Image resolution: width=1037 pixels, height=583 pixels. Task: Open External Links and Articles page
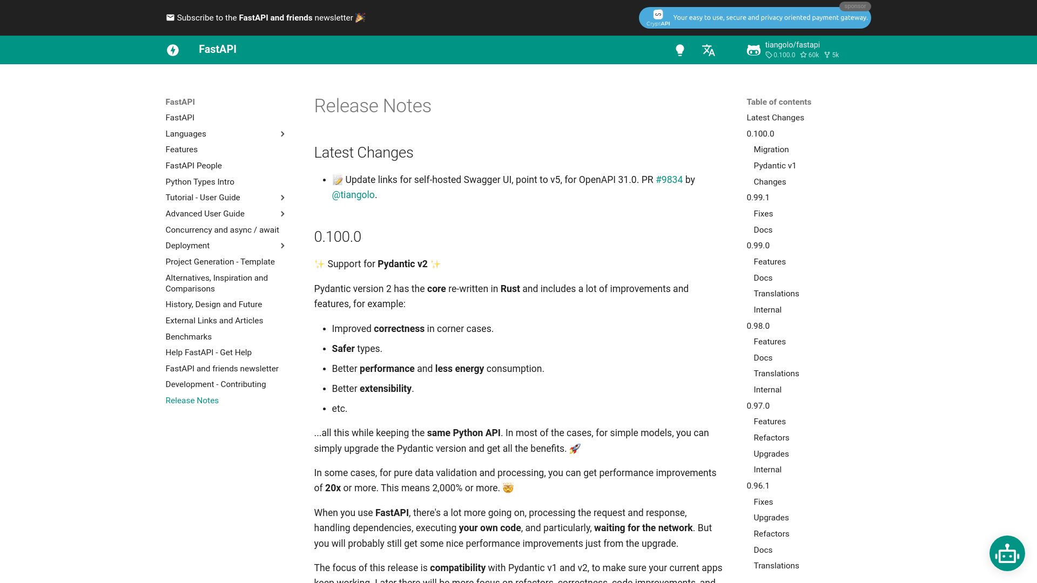pos(214,321)
